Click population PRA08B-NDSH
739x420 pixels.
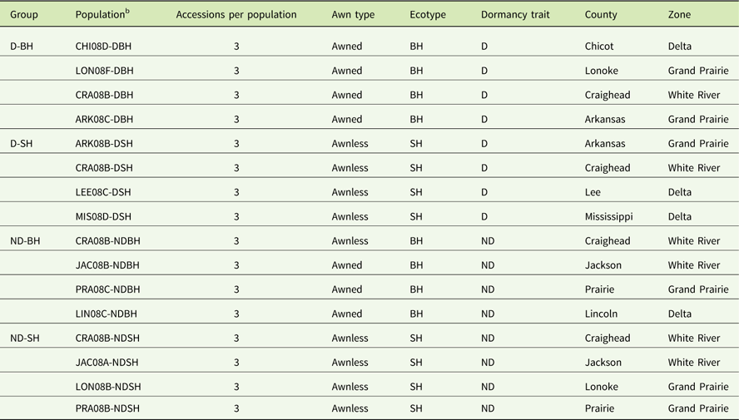107,408
